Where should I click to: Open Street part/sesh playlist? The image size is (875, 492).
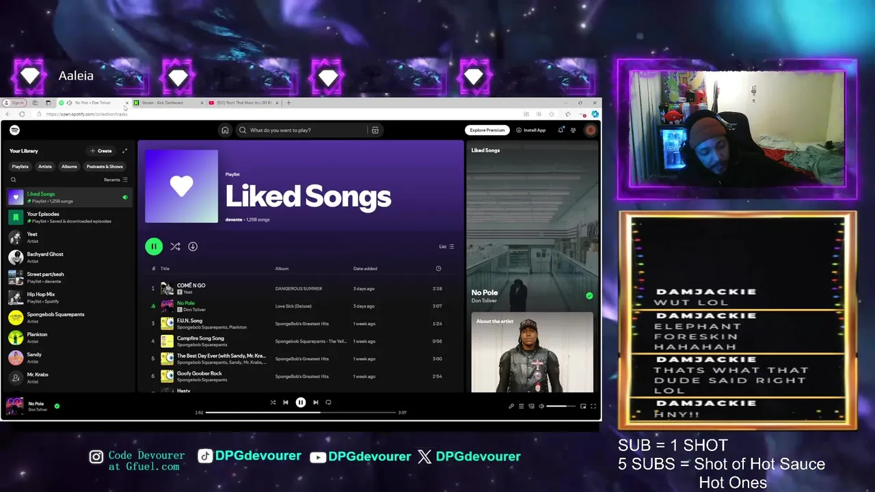(x=68, y=277)
